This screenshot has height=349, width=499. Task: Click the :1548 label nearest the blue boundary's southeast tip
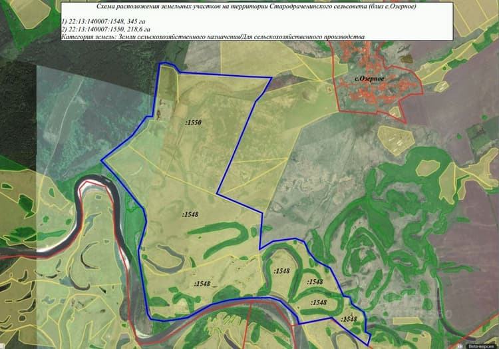pyautogui.click(x=349, y=319)
